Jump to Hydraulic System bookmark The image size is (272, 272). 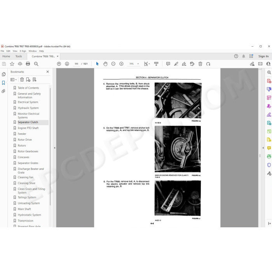tap(28, 108)
